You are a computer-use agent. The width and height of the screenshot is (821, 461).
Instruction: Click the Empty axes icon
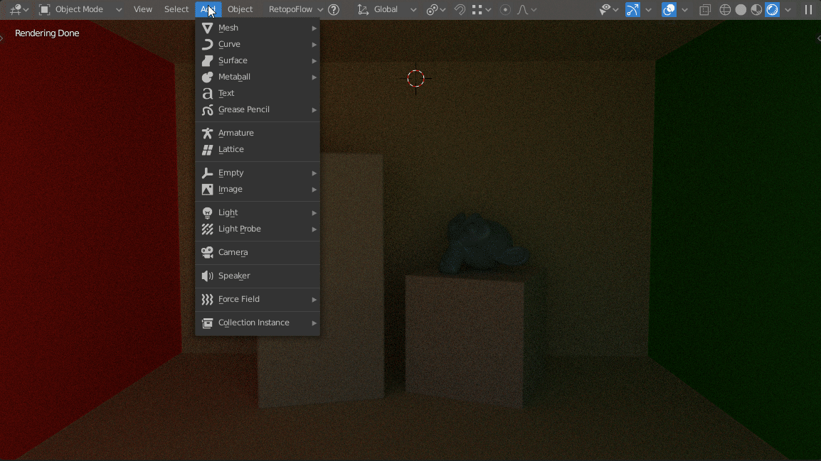click(x=207, y=173)
